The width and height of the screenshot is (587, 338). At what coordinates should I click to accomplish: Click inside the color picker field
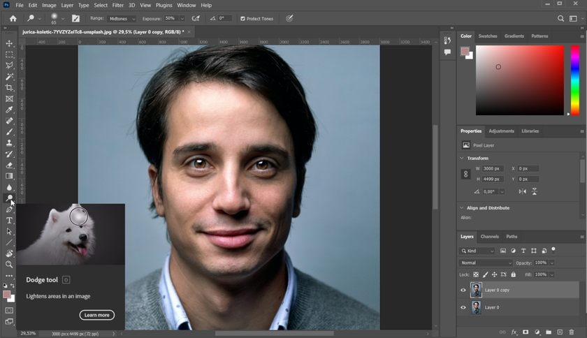[519, 80]
